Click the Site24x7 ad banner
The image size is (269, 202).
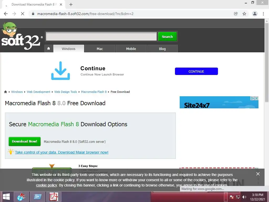[219, 102]
